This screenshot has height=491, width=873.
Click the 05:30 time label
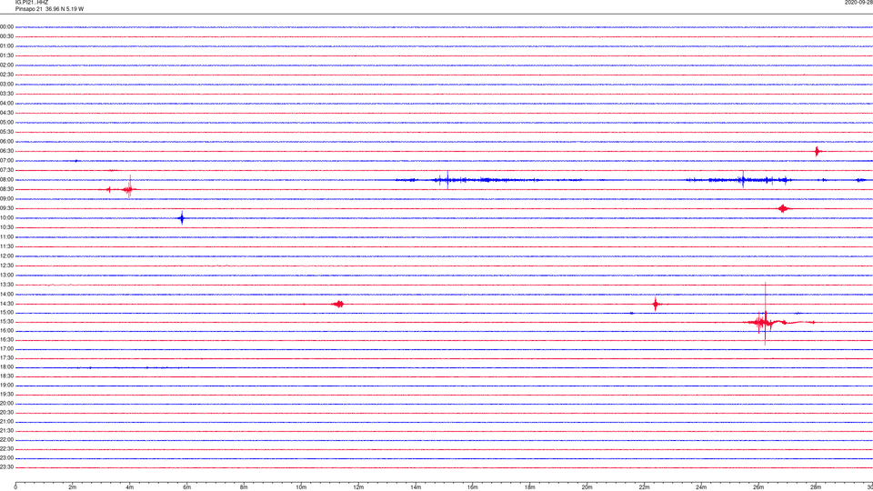6,132
